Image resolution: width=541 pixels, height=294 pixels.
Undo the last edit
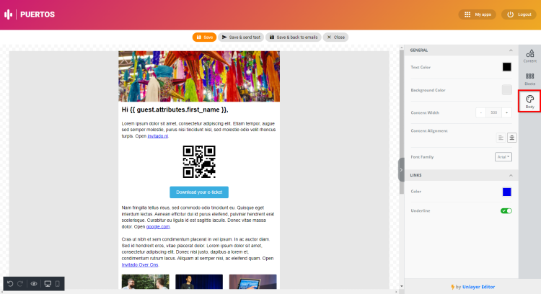(10, 284)
